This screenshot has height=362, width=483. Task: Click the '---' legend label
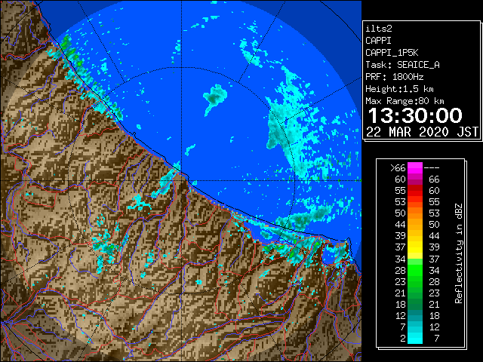point(432,168)
